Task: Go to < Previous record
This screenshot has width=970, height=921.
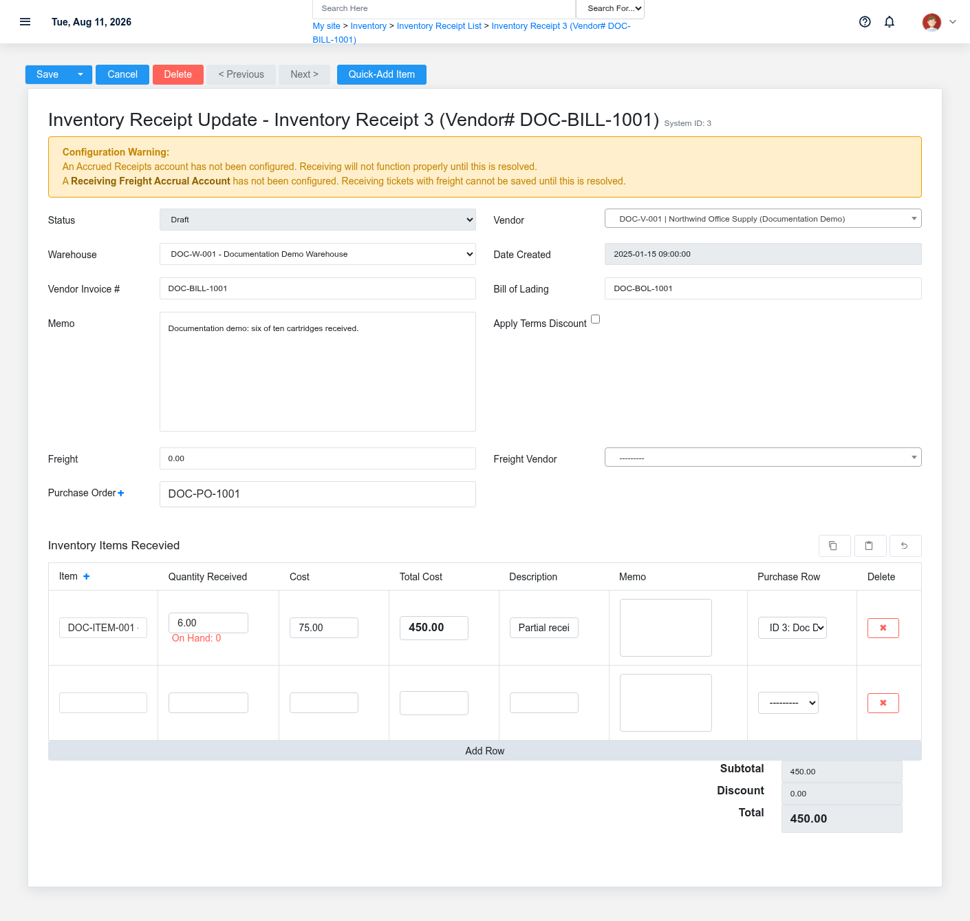Action: coord(241,74)
